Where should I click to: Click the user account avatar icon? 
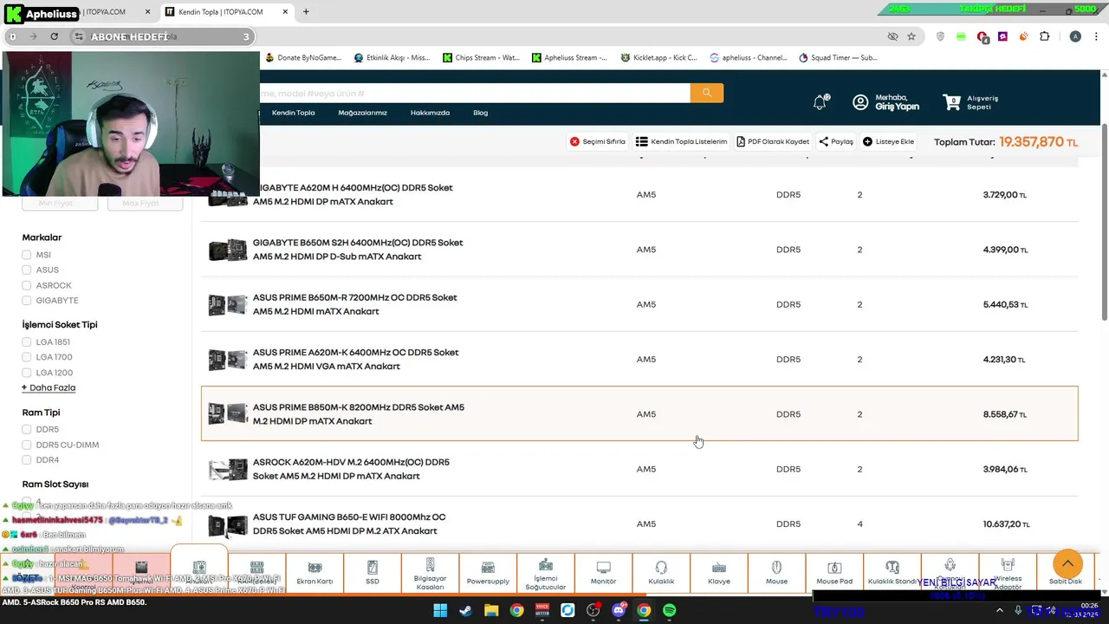tap(860, 102)
